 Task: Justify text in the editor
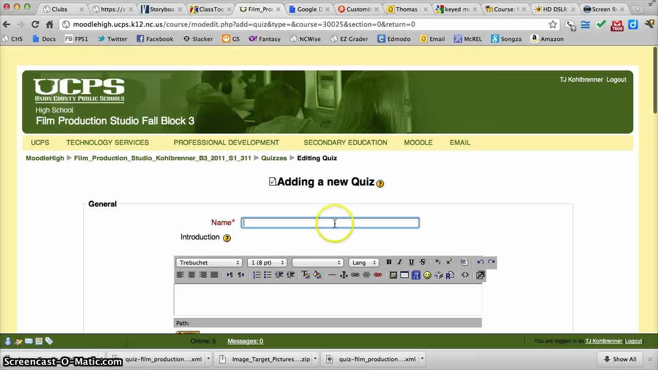click(214, 275)
